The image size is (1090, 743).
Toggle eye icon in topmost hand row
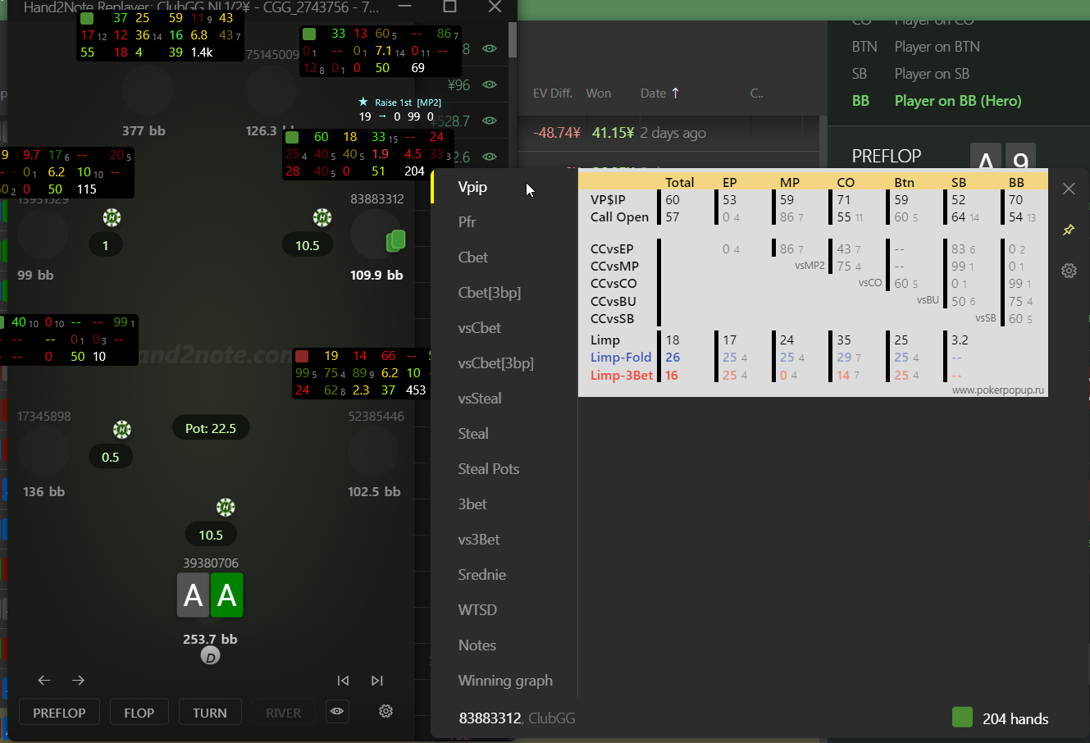pyautogui.click(x=490, y=48)
